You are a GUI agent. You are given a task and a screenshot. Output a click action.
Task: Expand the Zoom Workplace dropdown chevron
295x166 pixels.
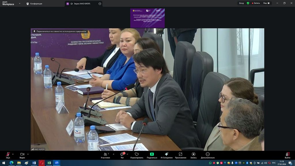pyautogui.click(x=19, y=3)
